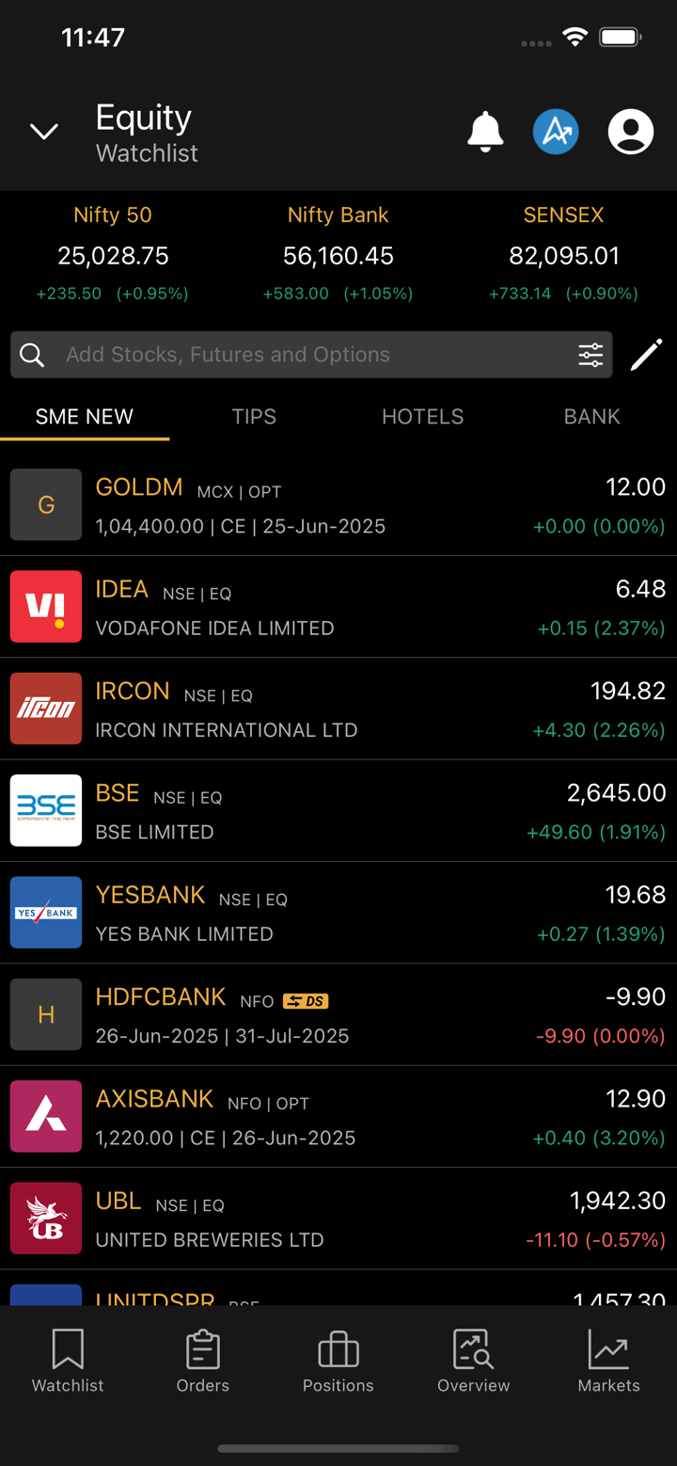The height and width of the screenshot is (1466, 677).
Task: Switch to the Markets section
Action: (x=608, y=1361)
